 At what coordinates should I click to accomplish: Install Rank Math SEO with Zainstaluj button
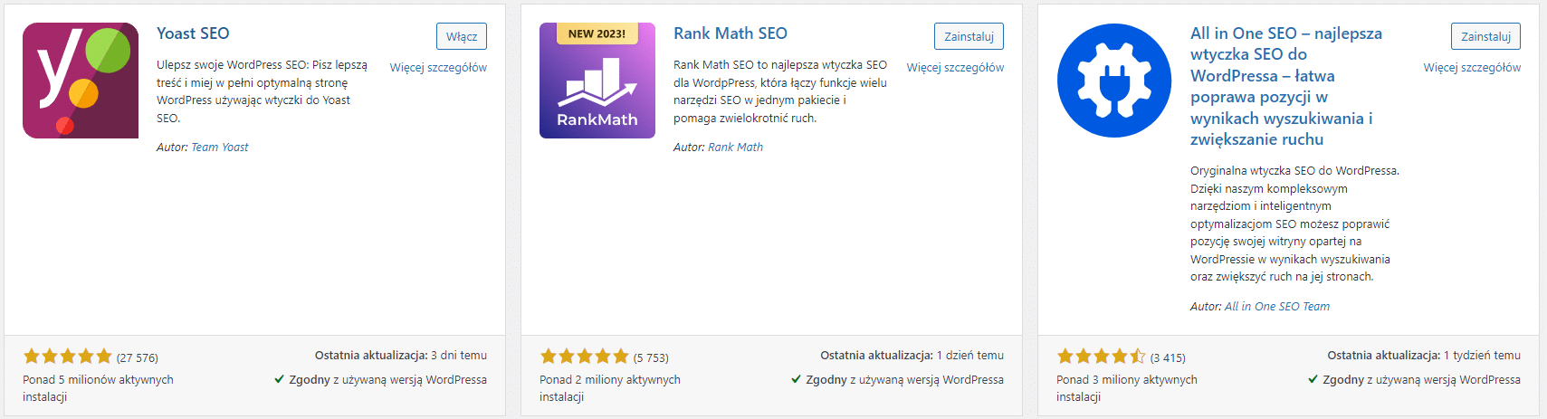click(x=969, y=36)
